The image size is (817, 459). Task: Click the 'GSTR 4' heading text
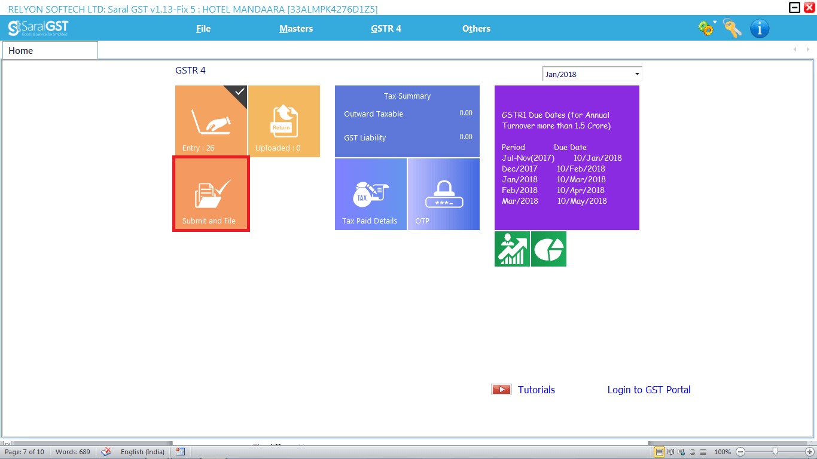[190, 71]
